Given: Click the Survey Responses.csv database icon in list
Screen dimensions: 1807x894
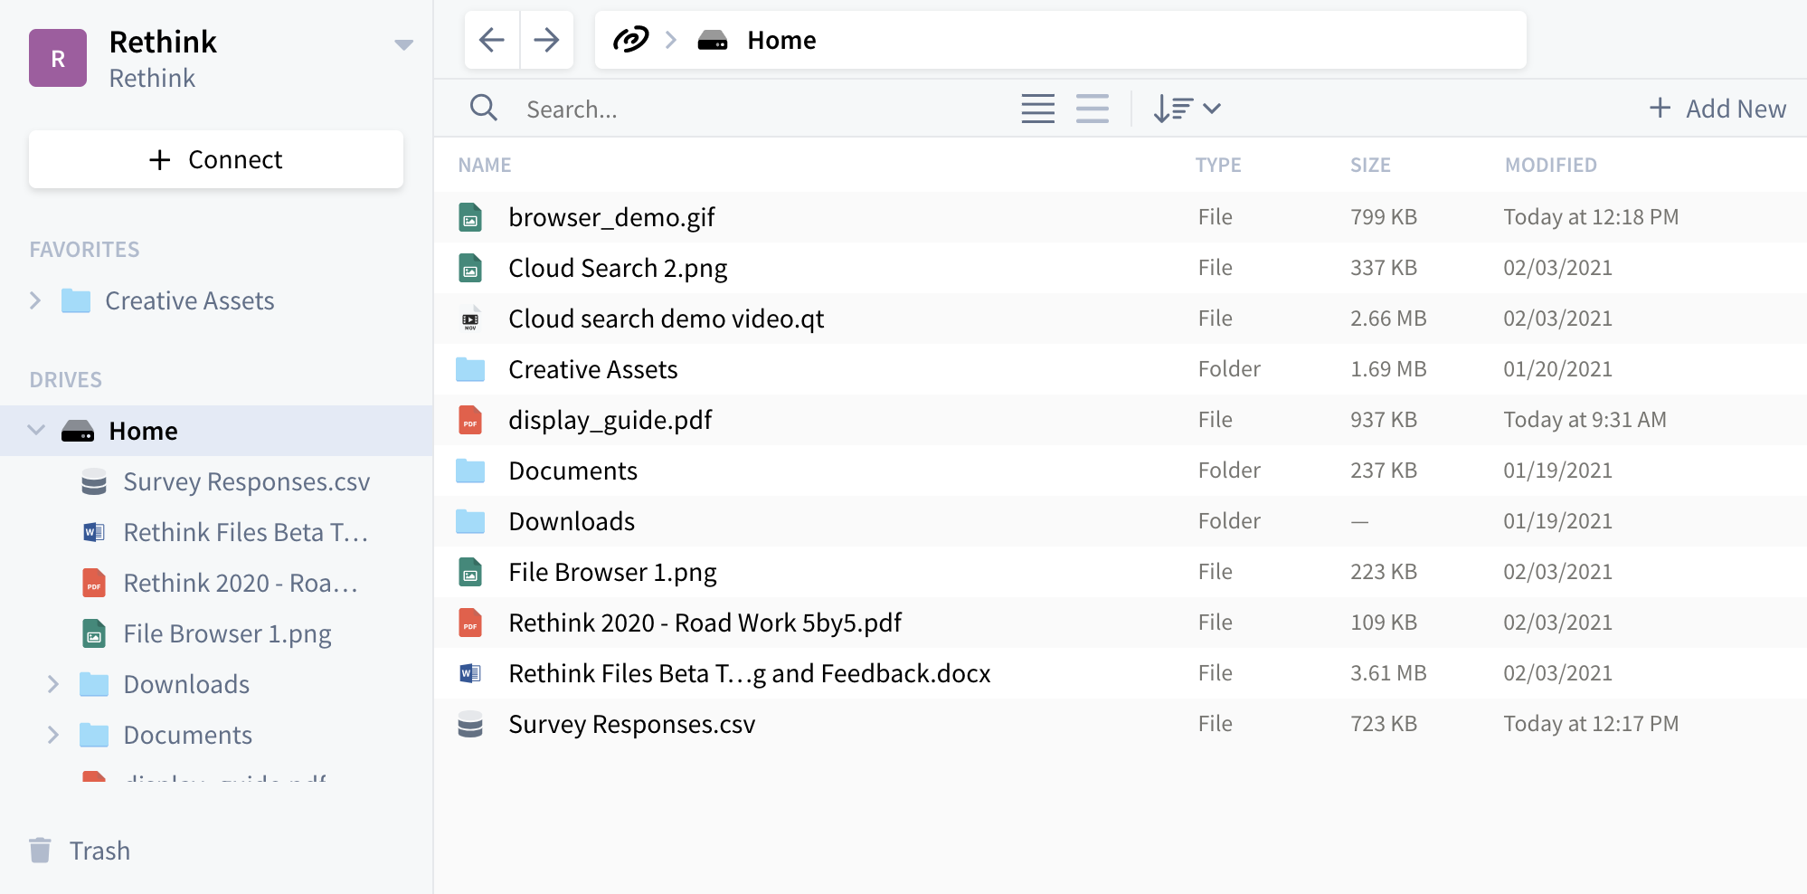Looking at the screenshot, I should (470, 724).
